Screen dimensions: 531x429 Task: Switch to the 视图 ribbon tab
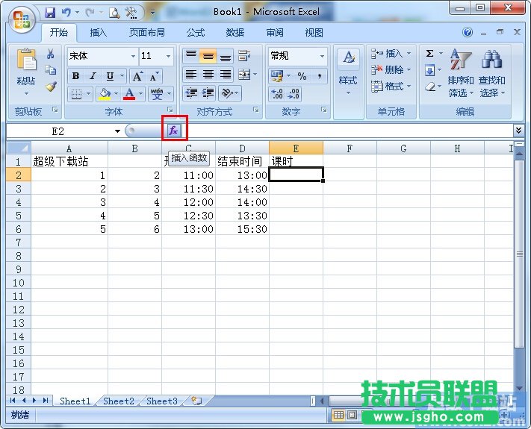(314, 33)
